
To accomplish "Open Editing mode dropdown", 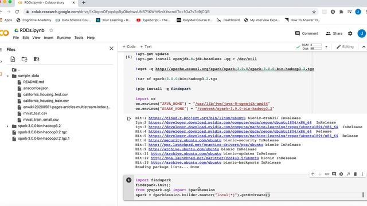I will (x=345, y=47).
